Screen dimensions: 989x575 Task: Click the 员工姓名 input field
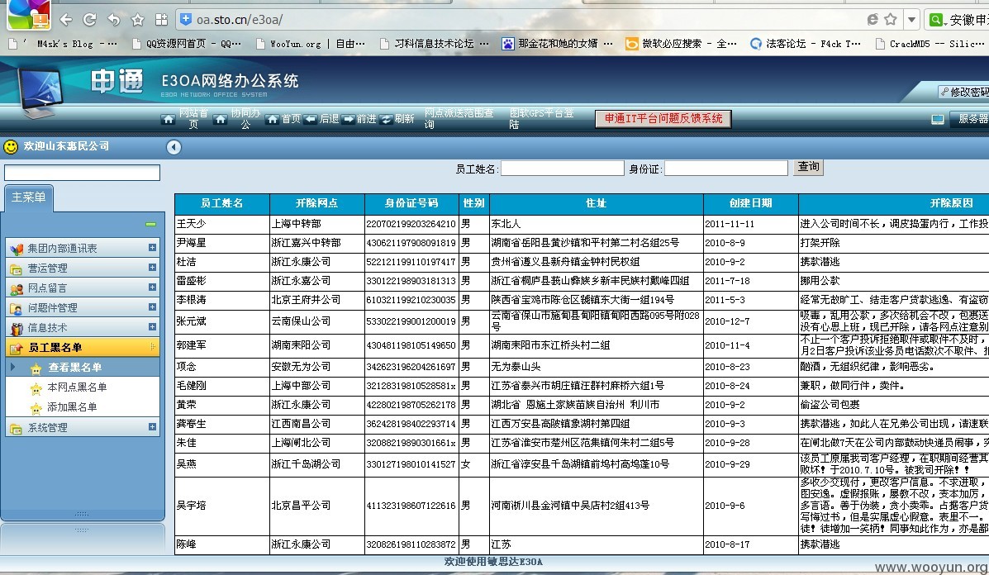563,169
